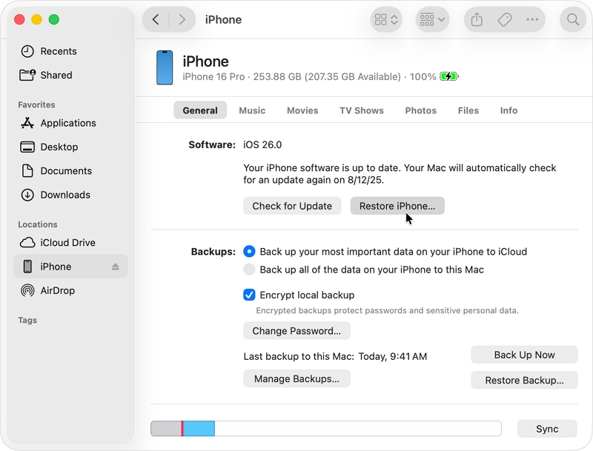Open the TV Shows tab
The width and height of the screenshot is (593, 451).
tap(361, 110)
